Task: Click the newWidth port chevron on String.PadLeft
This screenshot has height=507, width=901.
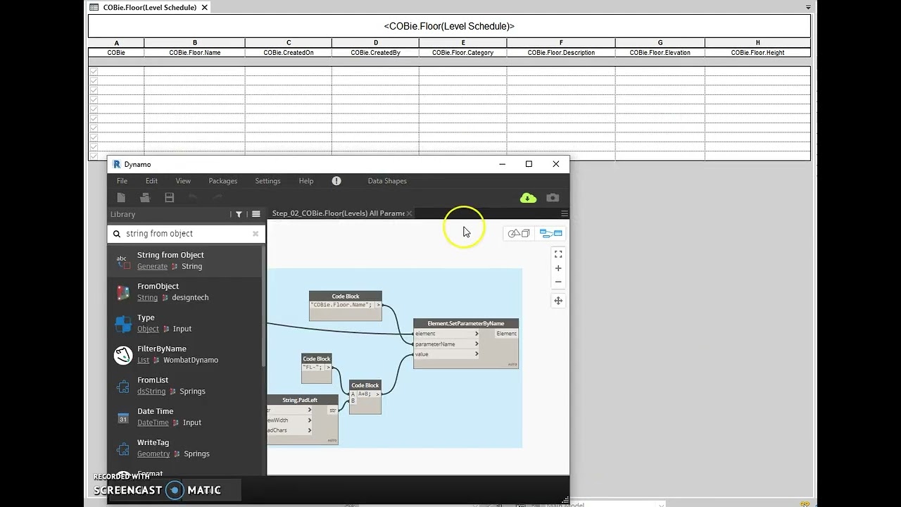Action: pos(309,420)
